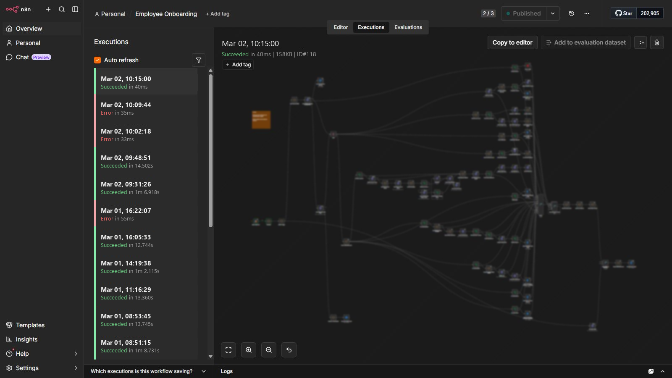Click the orange sticky note on canvas
Screen dimensions: 672x378
(x=261, y=120)
